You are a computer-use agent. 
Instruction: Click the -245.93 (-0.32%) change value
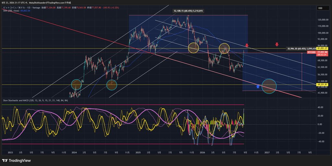111,8
